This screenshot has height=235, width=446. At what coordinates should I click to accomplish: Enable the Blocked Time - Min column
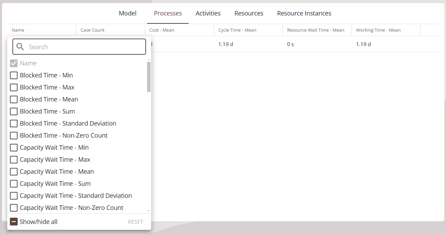coord(14,75)
